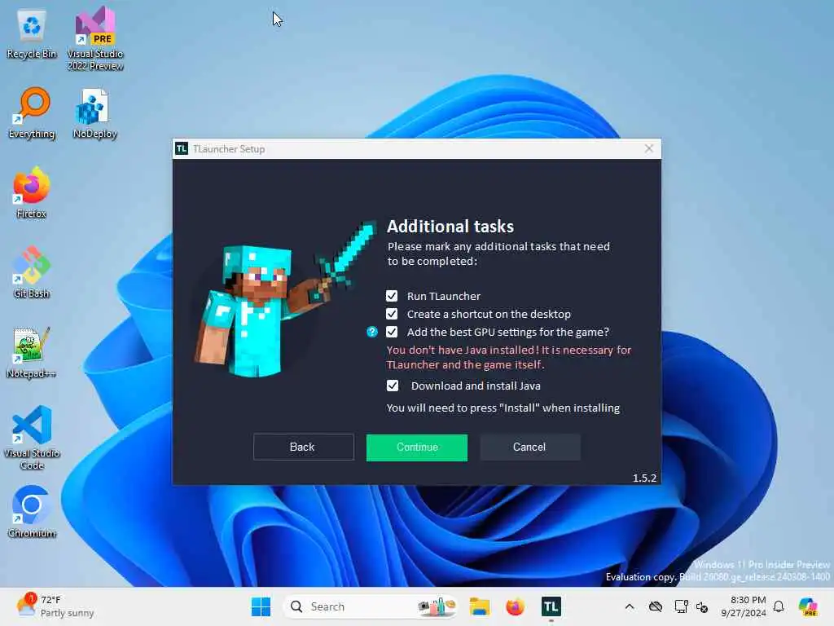Uncheck Download and install Java checkbox

[392, 386]
